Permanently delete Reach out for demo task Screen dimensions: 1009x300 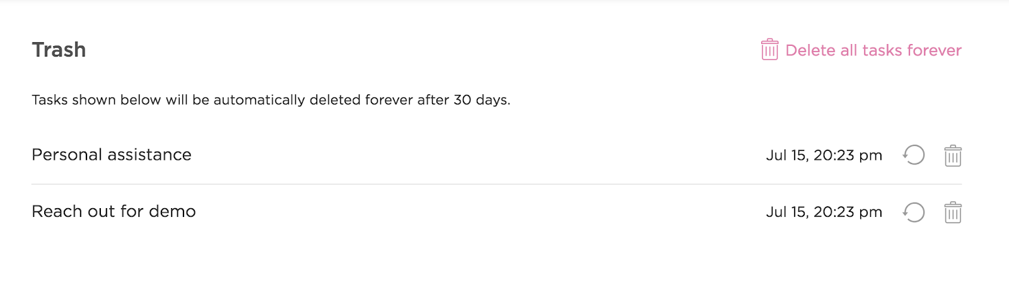pyautogui.click(x=952, y=212)
